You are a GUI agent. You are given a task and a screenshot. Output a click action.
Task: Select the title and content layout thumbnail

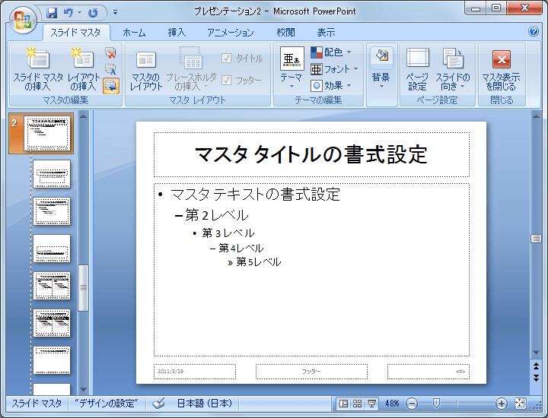(x=52, y=211)
